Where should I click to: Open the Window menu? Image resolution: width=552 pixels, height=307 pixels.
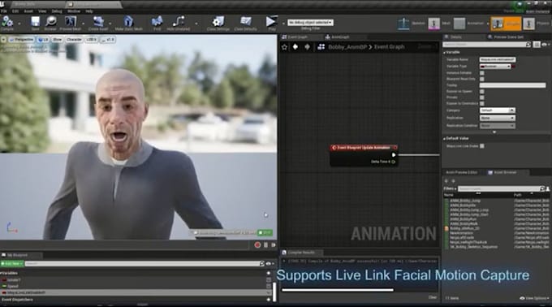(74, 11)
